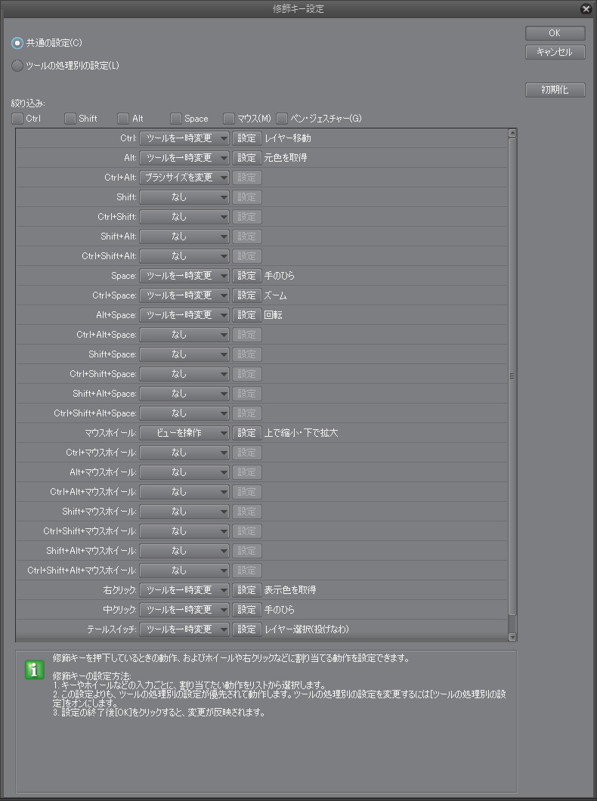
Task: Click 設定 button in the テールスイッチ row
Action: click(x=246, y=629)
